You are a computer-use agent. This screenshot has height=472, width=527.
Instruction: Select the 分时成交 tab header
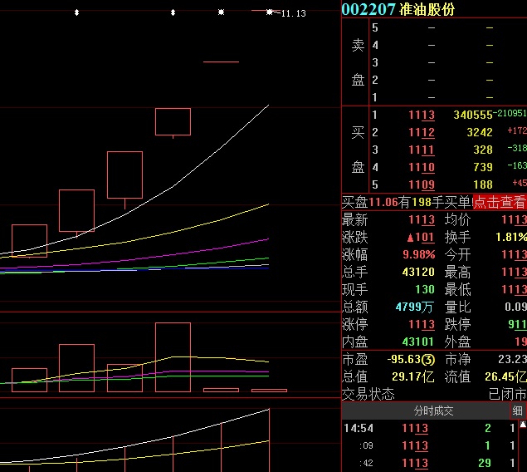434,411
